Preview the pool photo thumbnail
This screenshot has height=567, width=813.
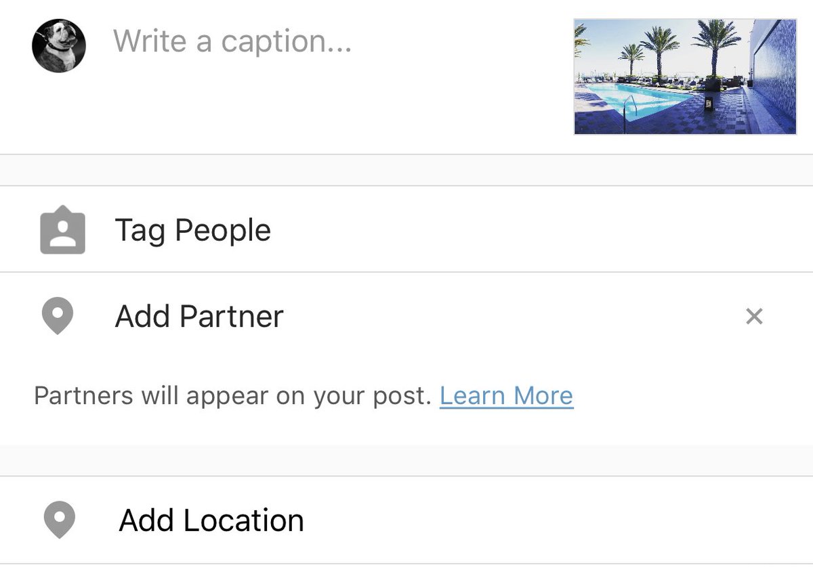click(685, 76)
